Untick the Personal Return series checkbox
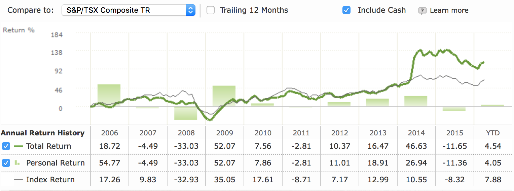Image resolution: width=514 pixels, height=191 pixels. coord(6,163)
